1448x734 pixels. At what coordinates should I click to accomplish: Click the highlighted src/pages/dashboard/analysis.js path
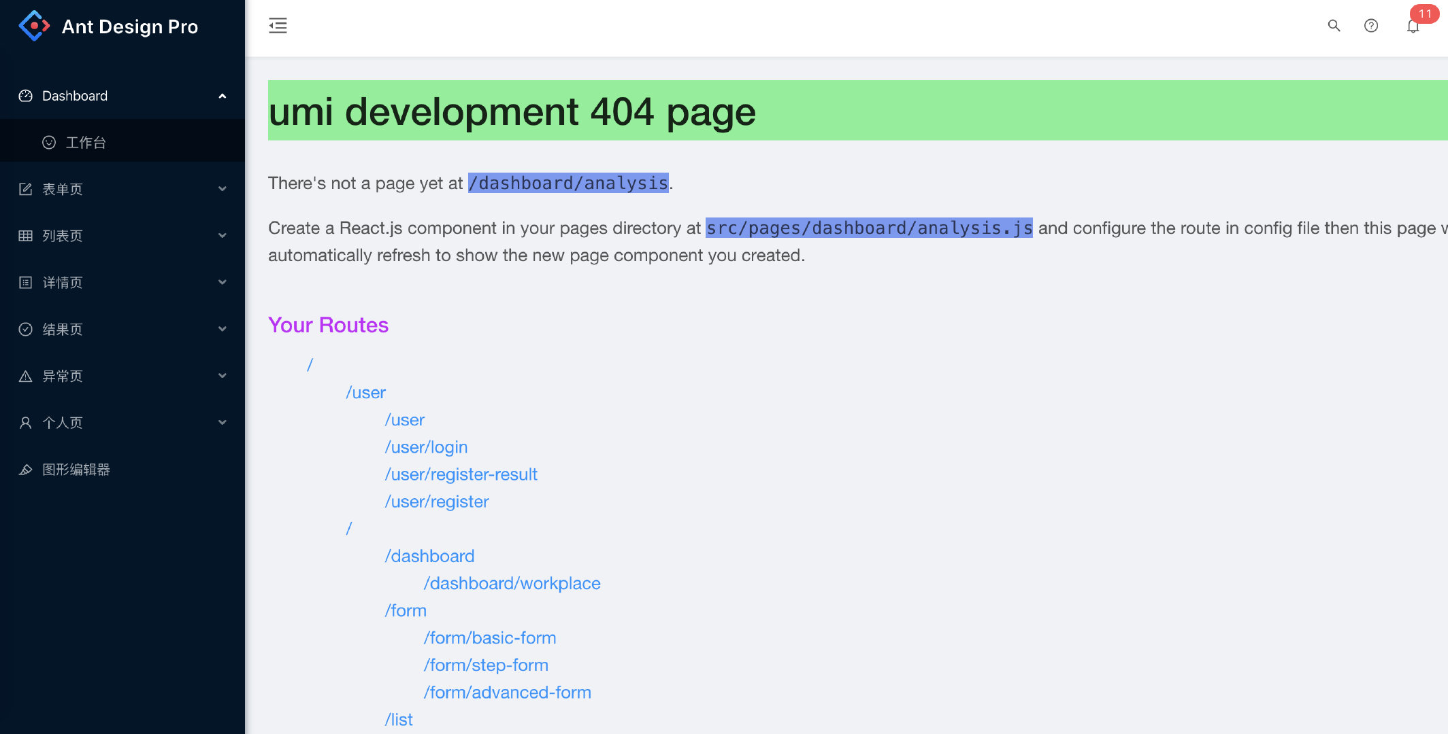pyautogui.click(x=869, y=228)
